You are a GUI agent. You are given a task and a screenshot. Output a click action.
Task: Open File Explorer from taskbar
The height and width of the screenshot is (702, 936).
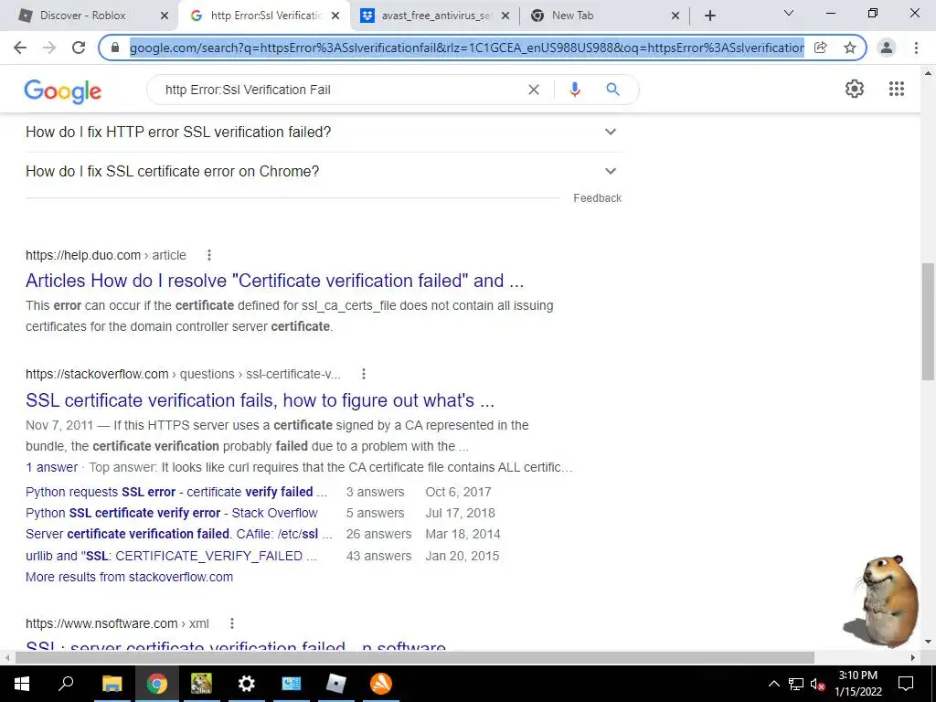point(112,684)
